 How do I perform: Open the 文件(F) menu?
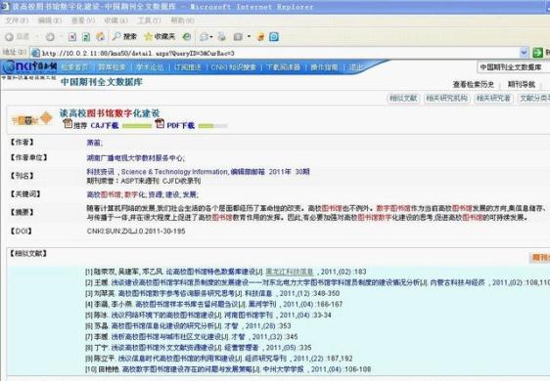pyautogui.click(x=17, y=21)
